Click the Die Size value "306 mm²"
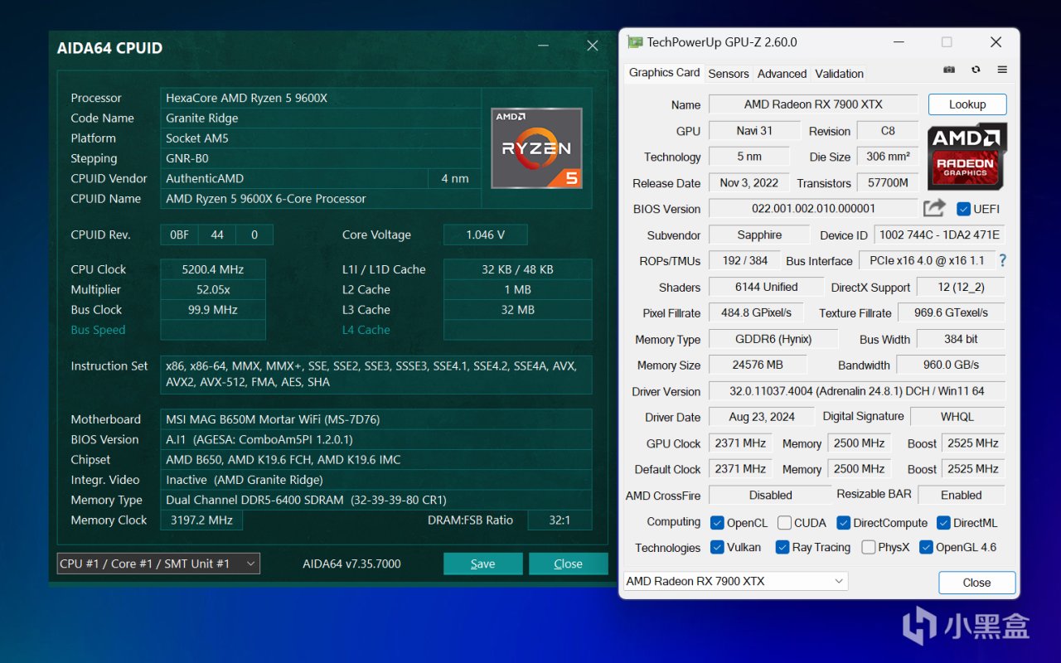 tap(888, 157)
